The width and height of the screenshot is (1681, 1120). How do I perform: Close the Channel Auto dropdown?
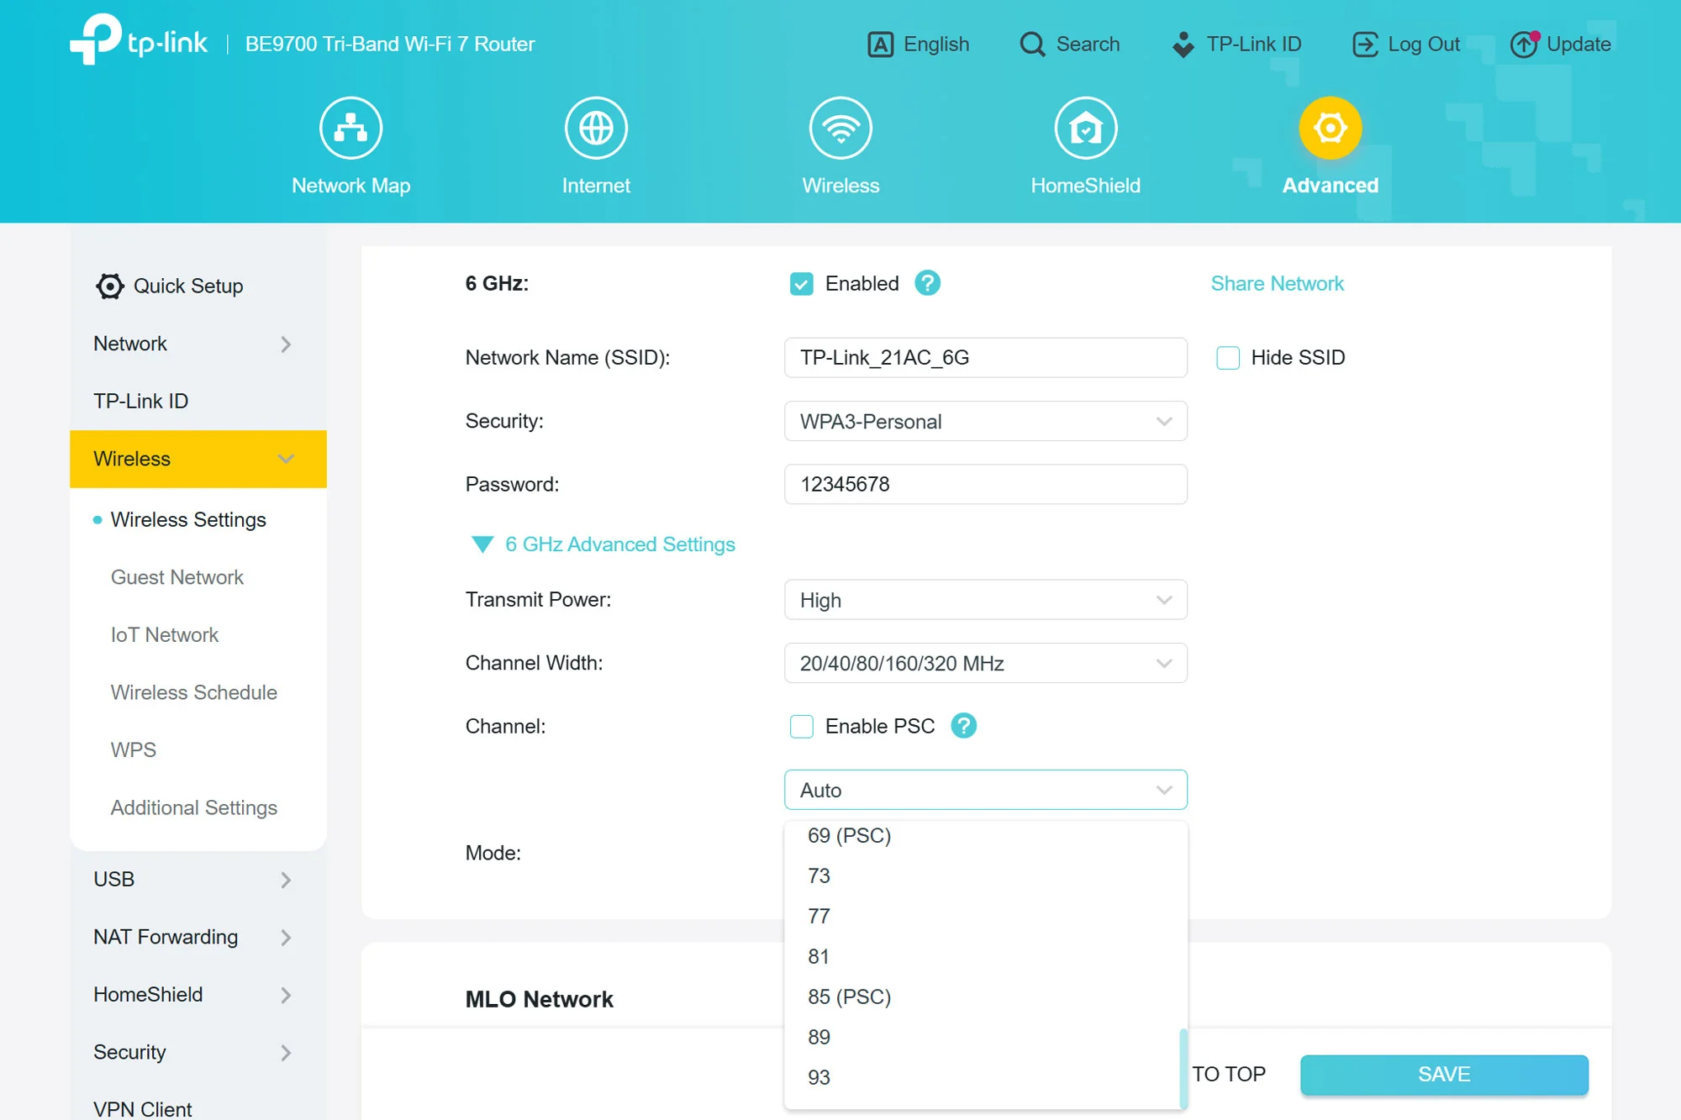pyautogui.click(x=986, y=790)
